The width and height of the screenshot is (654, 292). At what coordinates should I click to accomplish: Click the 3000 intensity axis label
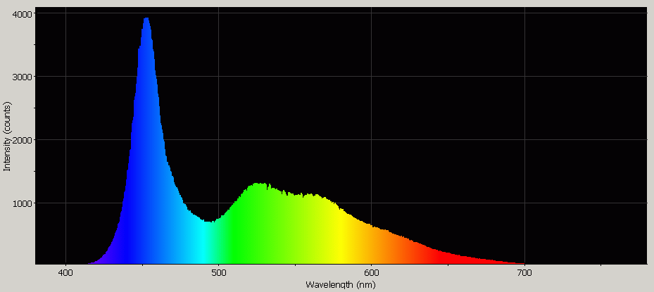pos(23,76)
